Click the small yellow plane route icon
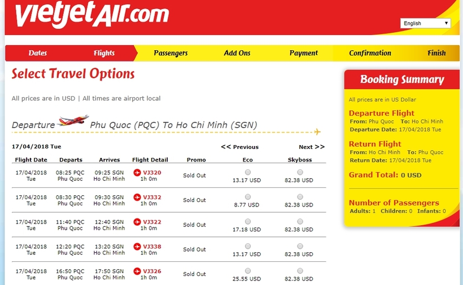This screenshot has width=463, height=285. click(317, 131)
